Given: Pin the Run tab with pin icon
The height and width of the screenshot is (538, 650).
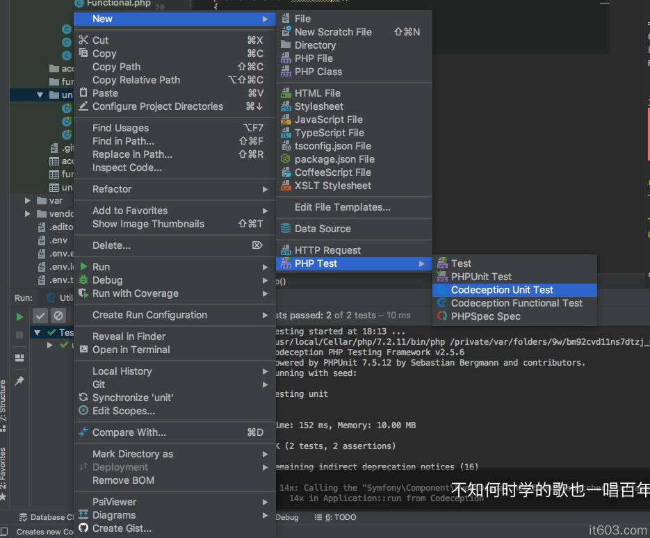Looking at the screenshot, I should pos(19,381).
